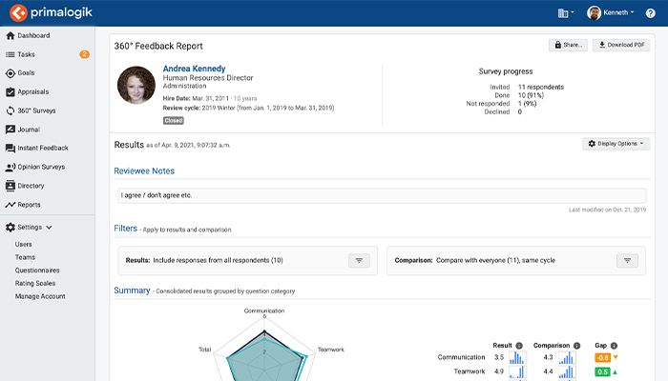This screenshot has width=668, height=381.
Task: Click the primalogik logo icon
Action: [x=18, y=12]
